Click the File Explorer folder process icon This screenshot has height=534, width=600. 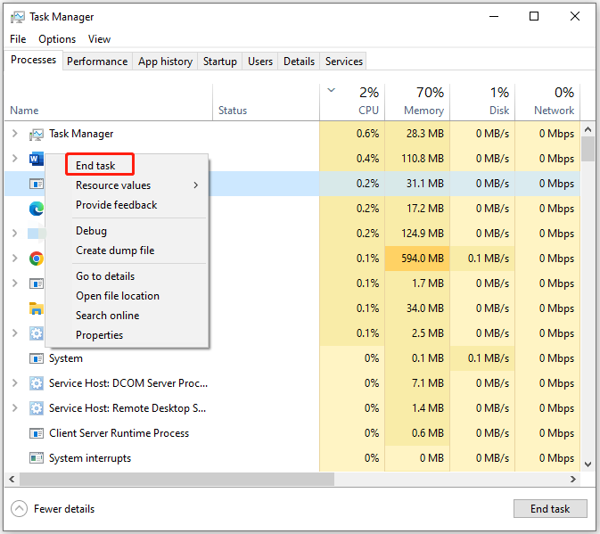point(37,308)
